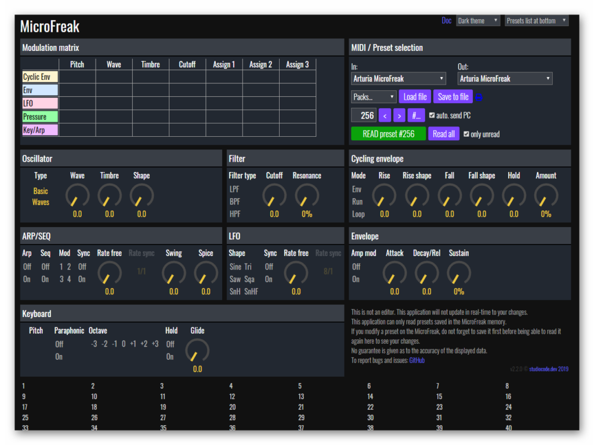Click the Cycling envelope Fall shape knob

pyautogui.click(x=481, y=196)
